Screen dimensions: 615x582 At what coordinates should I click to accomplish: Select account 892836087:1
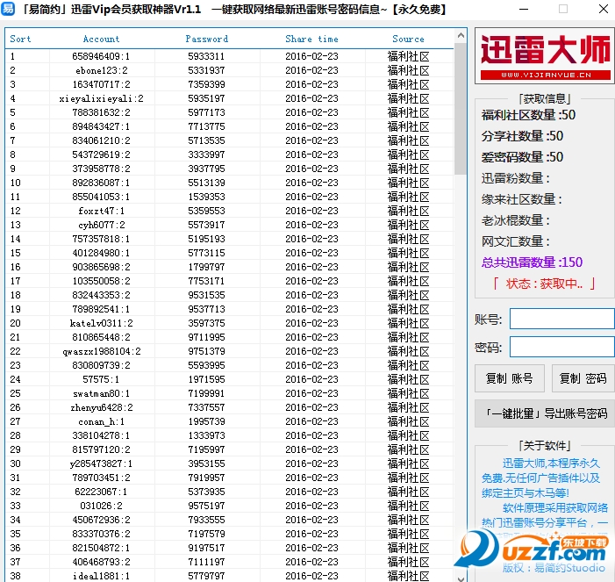click(x=101, y=183)
